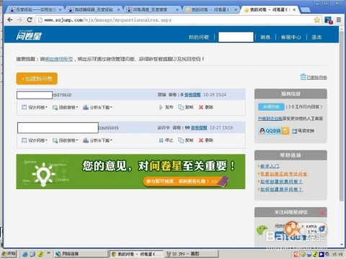Expand 设计问卷 dropdown for questionnaire 6055935
Image resolution: width=346 pixels, height=259 pixels.
point(35,140)
